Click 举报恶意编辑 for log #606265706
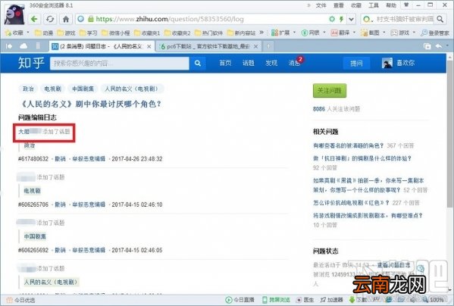454x306 pixels. (89, 205)
